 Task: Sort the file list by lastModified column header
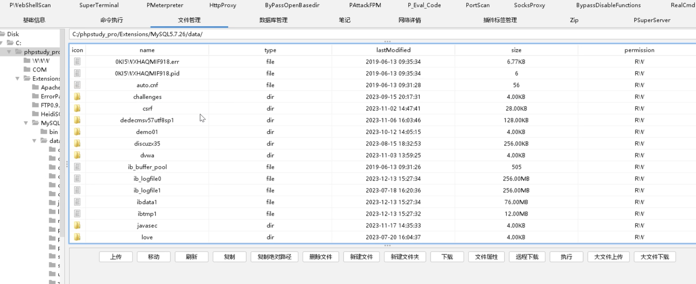coord(393,50)
